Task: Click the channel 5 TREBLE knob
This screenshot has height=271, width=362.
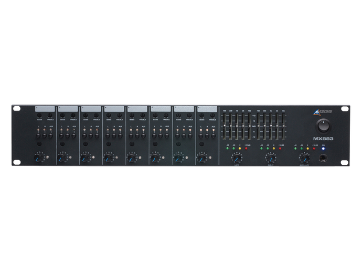Action: coord(143,115)
